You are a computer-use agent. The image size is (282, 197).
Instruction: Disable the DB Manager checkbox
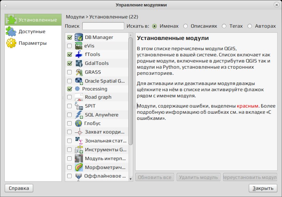coord(70,37)
